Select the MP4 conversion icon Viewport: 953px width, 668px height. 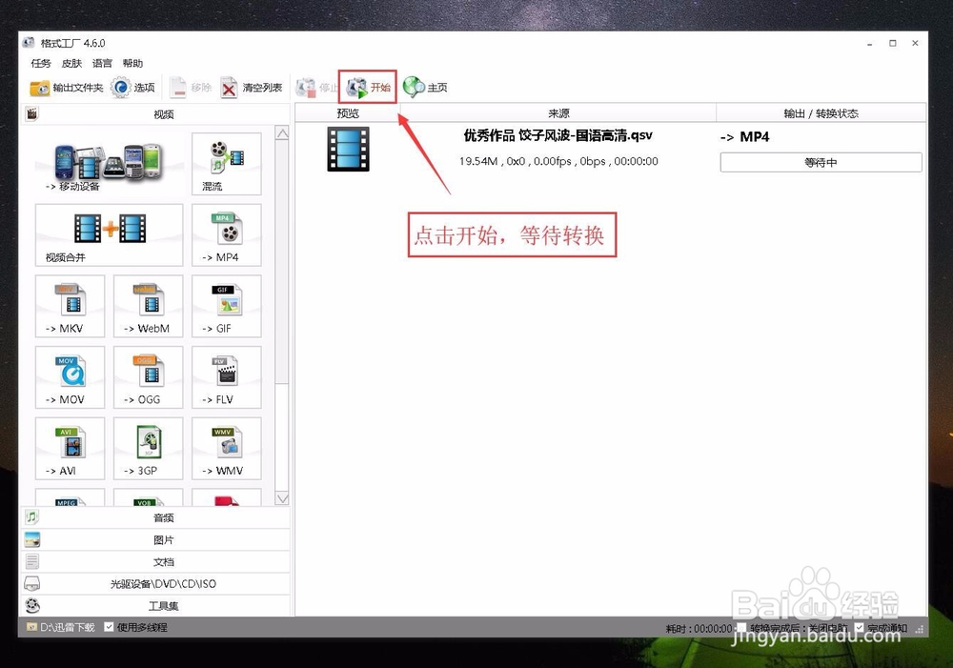[x=226, y=234]
